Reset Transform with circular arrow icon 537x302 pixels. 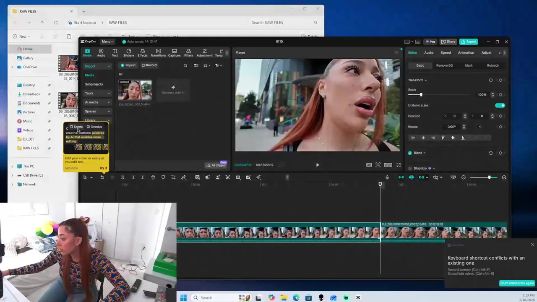coord(490,80)
